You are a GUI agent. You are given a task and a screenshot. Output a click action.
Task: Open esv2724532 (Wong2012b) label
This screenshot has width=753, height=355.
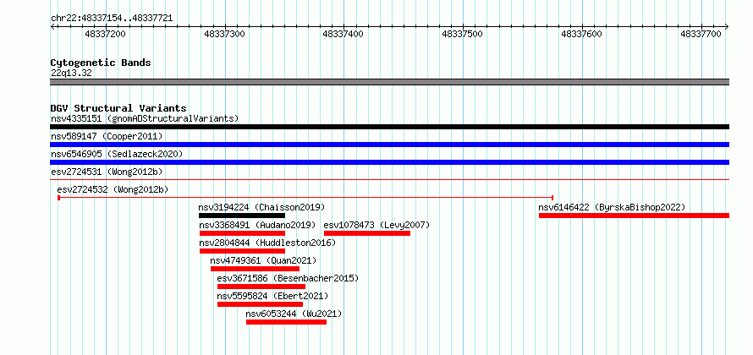(x=113, y=189)
